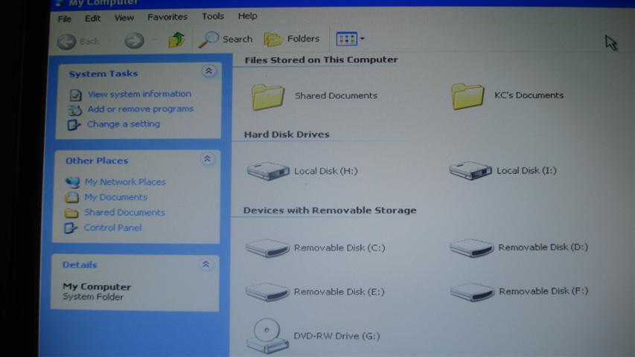
Task: Click the 'Removable Disk (F:)' label
Action: point(543,291)
